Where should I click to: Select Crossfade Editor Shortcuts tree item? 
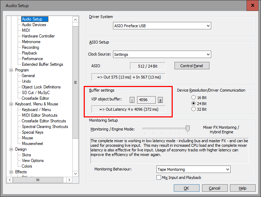click(44, 121)
